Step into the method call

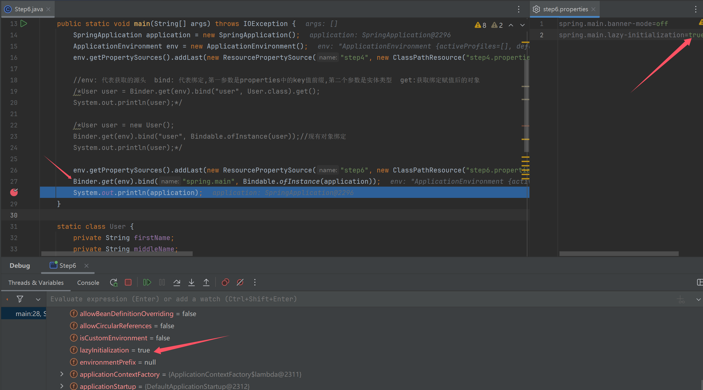[x=192, y=282]
